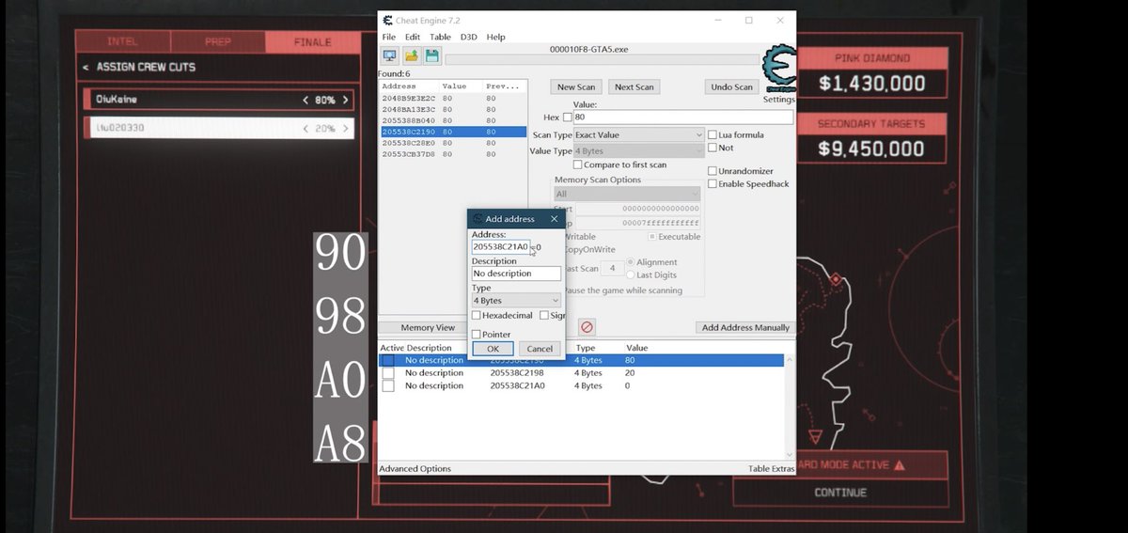Click the open folder toolbar icon
The height and width of the screenshot is (533, 1128).
point(412,55)
